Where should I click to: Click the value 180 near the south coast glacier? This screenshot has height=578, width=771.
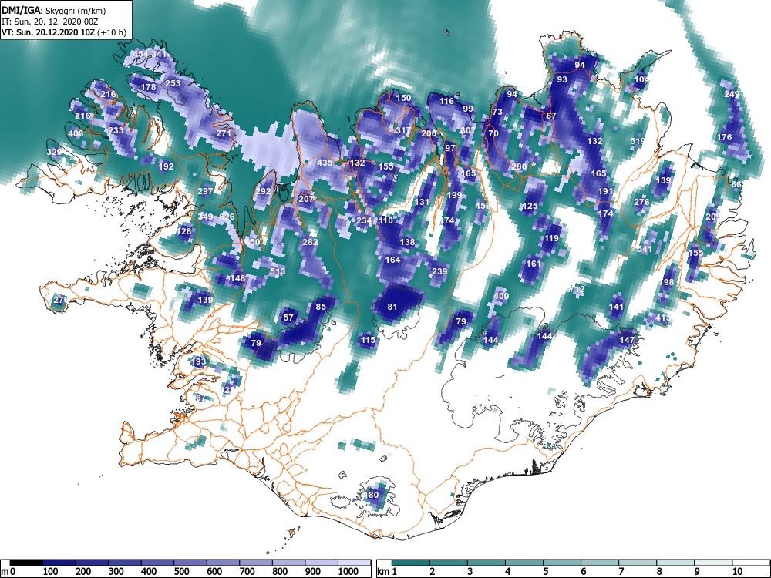(x=372, y=495)
